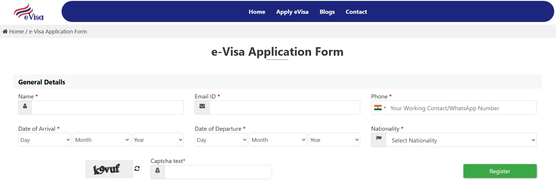
Task: Open the Apply eVisa menu item
Action: pyautogui.click(x=292, y=12)
